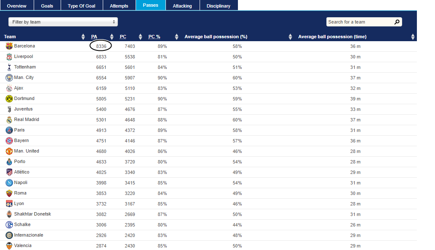The image size is (435, 250).
Task: Click the Juventus club crest icon
Action: coord(9,109)
